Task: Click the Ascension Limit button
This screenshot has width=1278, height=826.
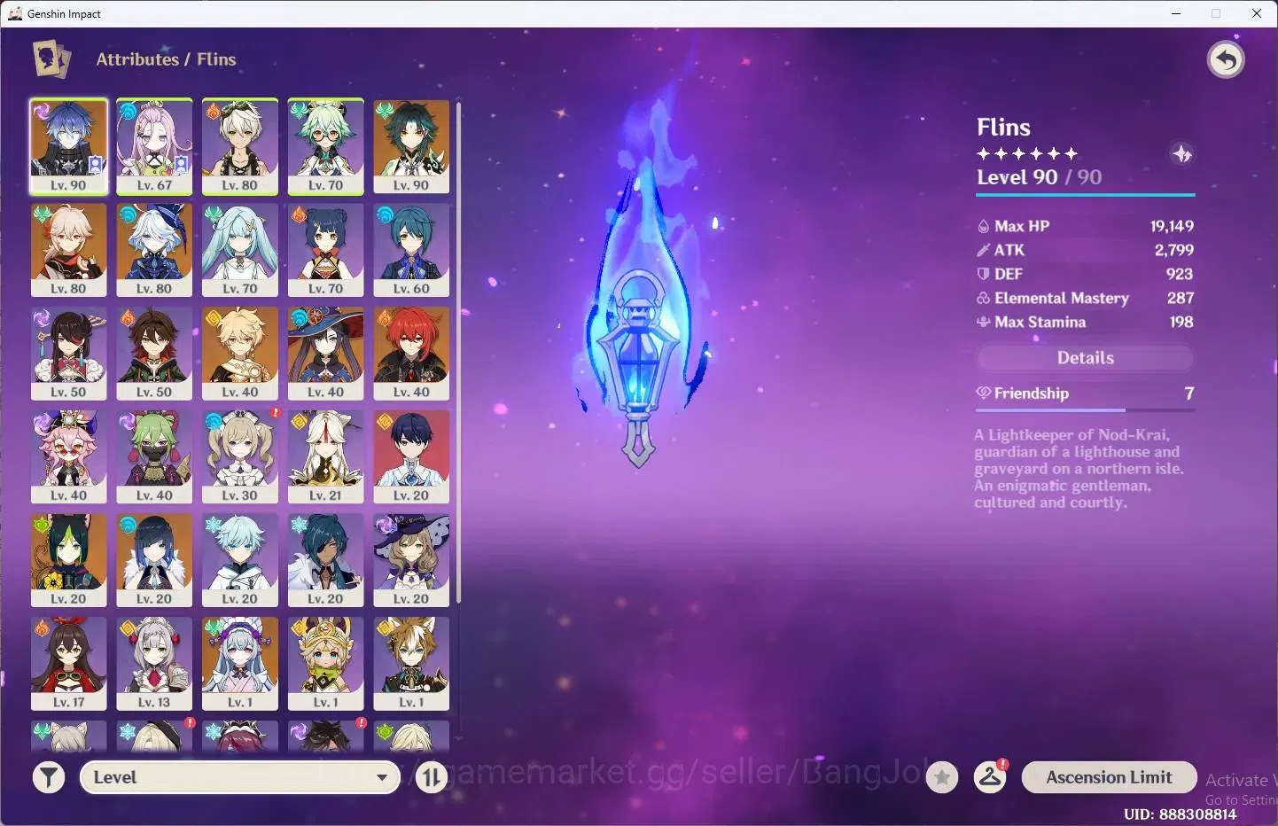Action: (1110, 777)
